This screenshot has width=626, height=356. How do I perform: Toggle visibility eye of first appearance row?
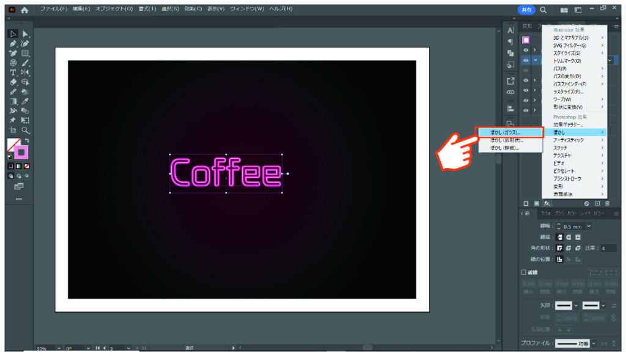526,50
